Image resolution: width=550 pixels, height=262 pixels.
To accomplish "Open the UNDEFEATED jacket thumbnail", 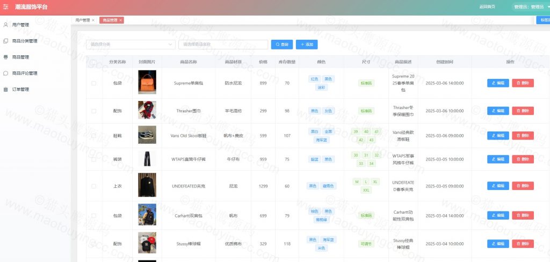I will coord(147,185).
